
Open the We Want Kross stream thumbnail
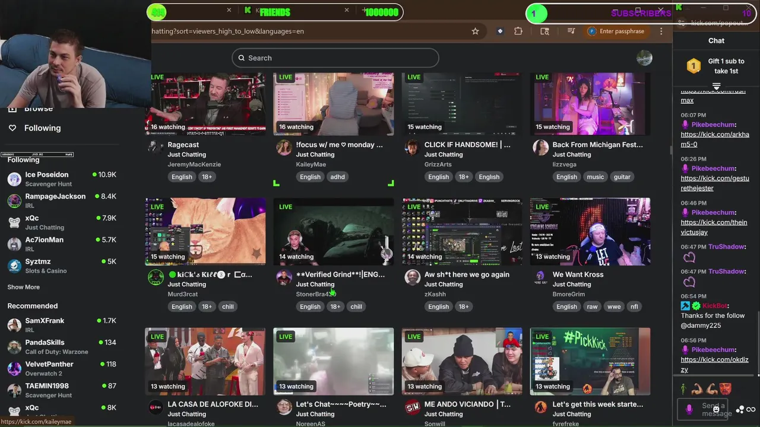(590, 231)
